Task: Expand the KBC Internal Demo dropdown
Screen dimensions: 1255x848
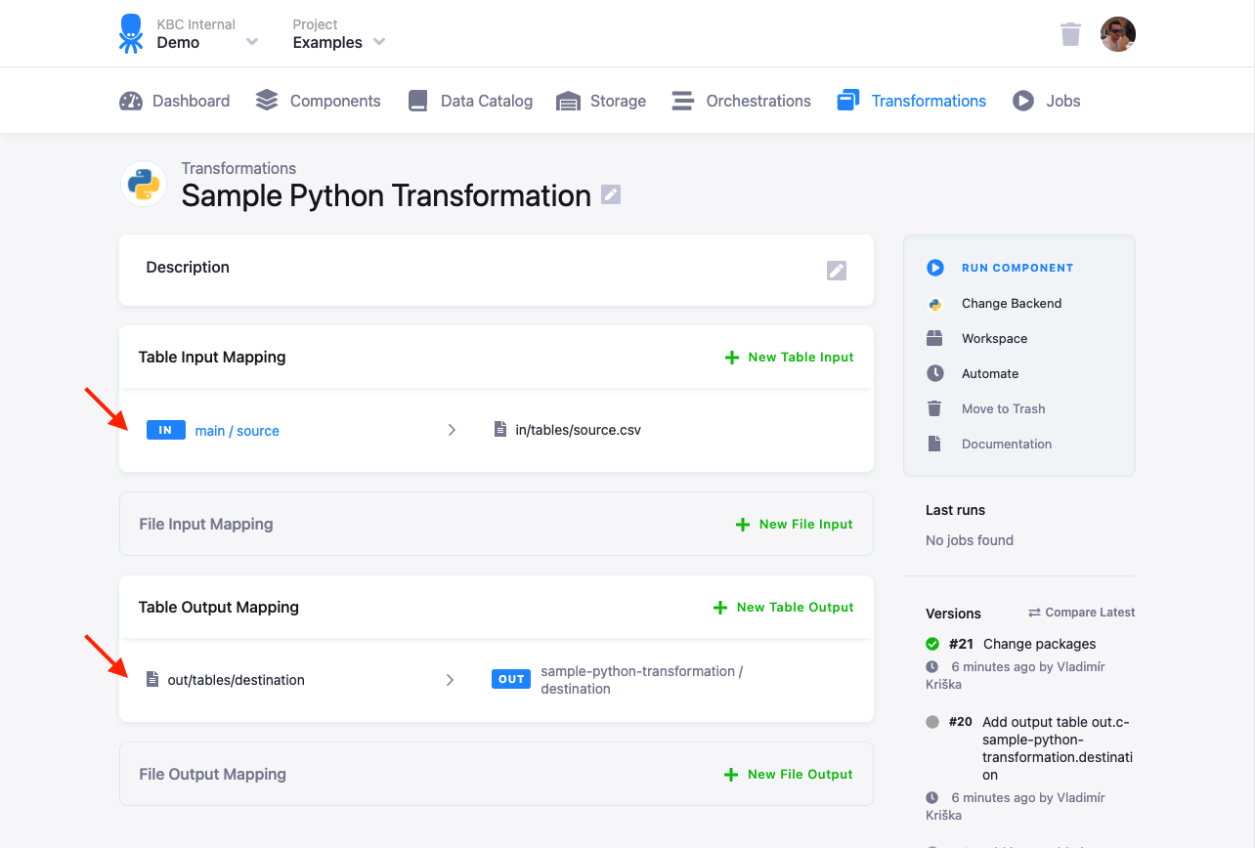Action: click(252, 42)
